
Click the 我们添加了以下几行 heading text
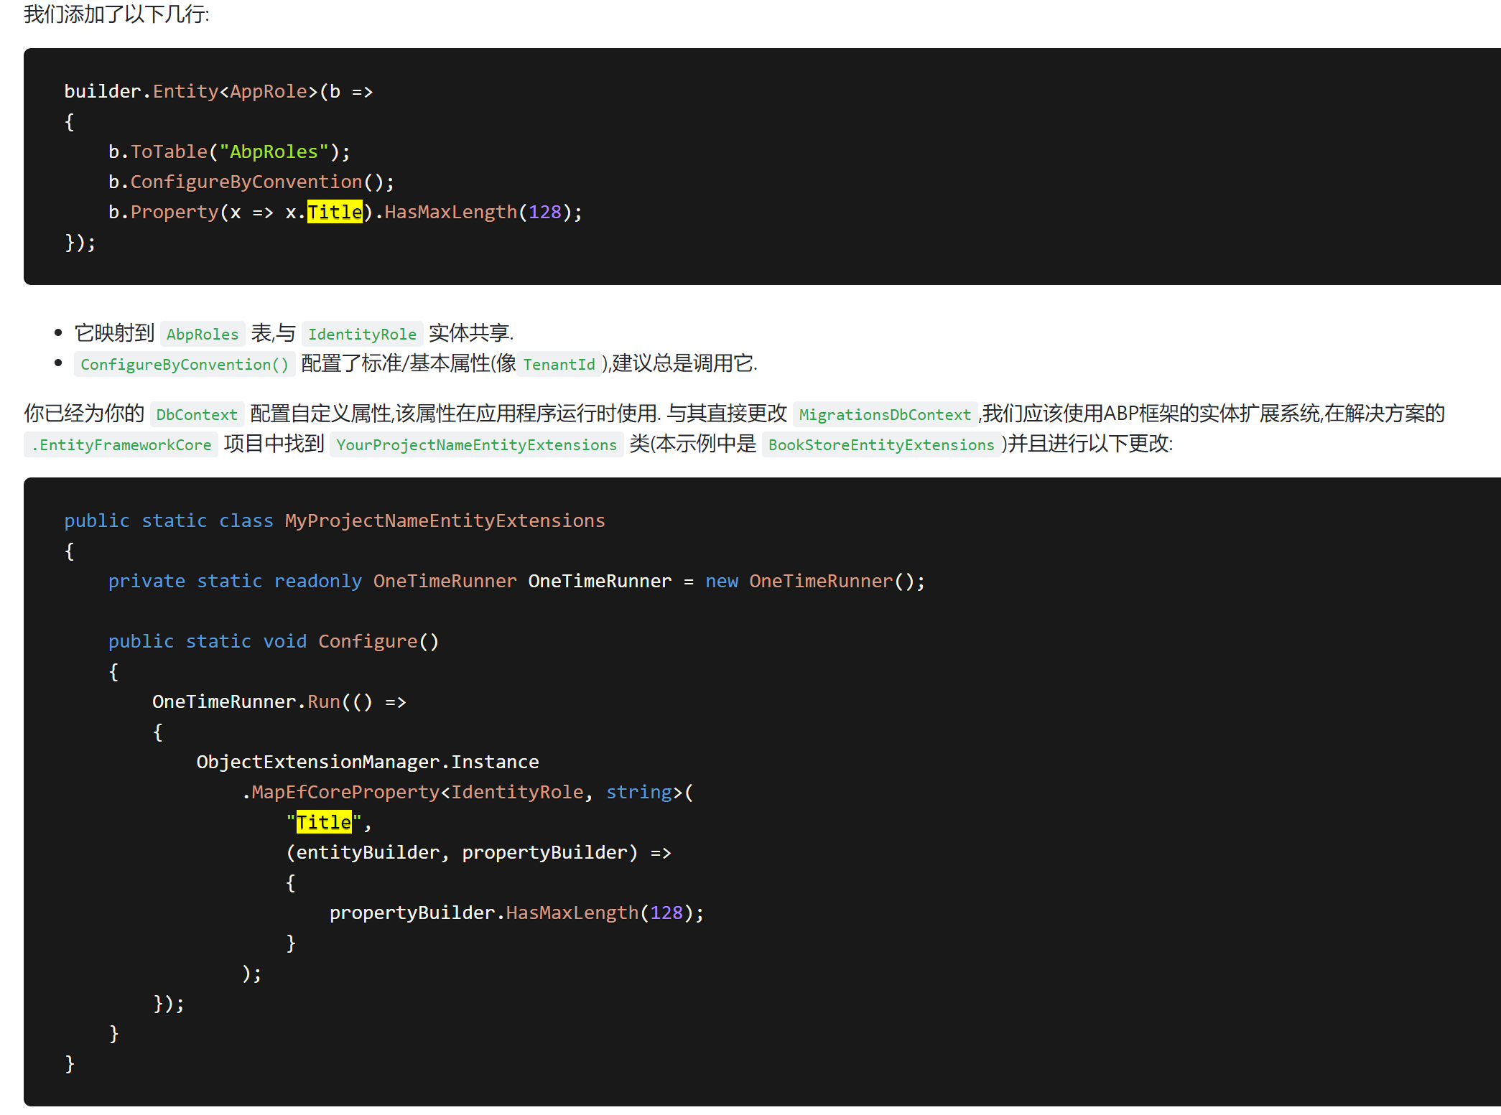pos(116,14)
